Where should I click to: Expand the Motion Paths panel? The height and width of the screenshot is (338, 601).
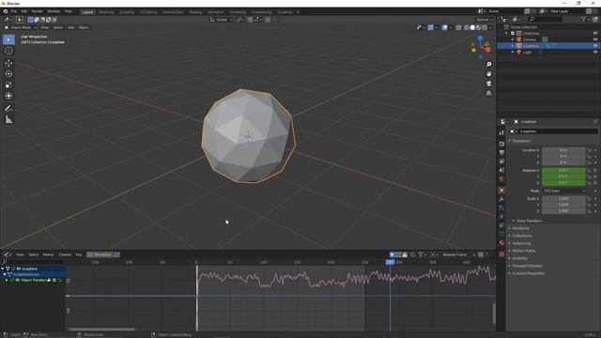point(523,251)
